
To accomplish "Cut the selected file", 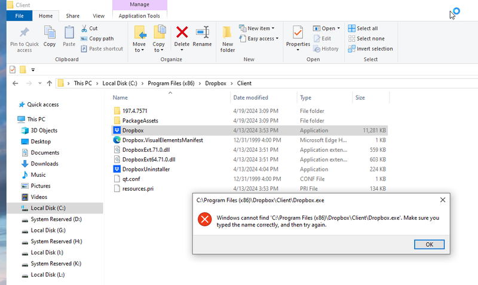I will tap(89, 28).
